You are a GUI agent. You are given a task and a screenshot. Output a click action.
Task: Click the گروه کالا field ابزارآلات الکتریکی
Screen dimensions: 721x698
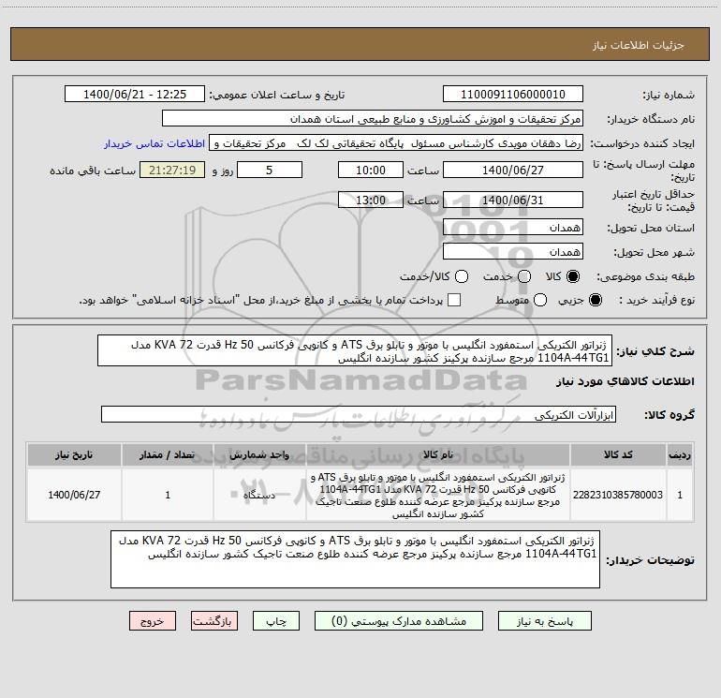[x=359, y=414]
